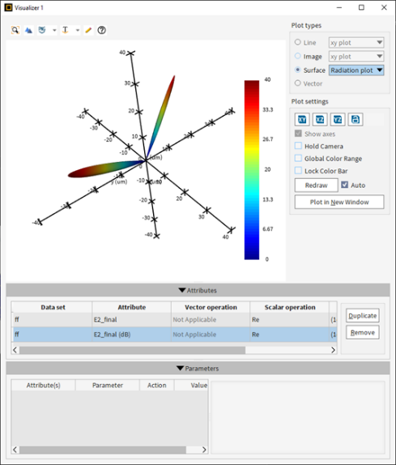Set the XZ view orientation
The height and width of the screenshot is (465, 396).
320,120
